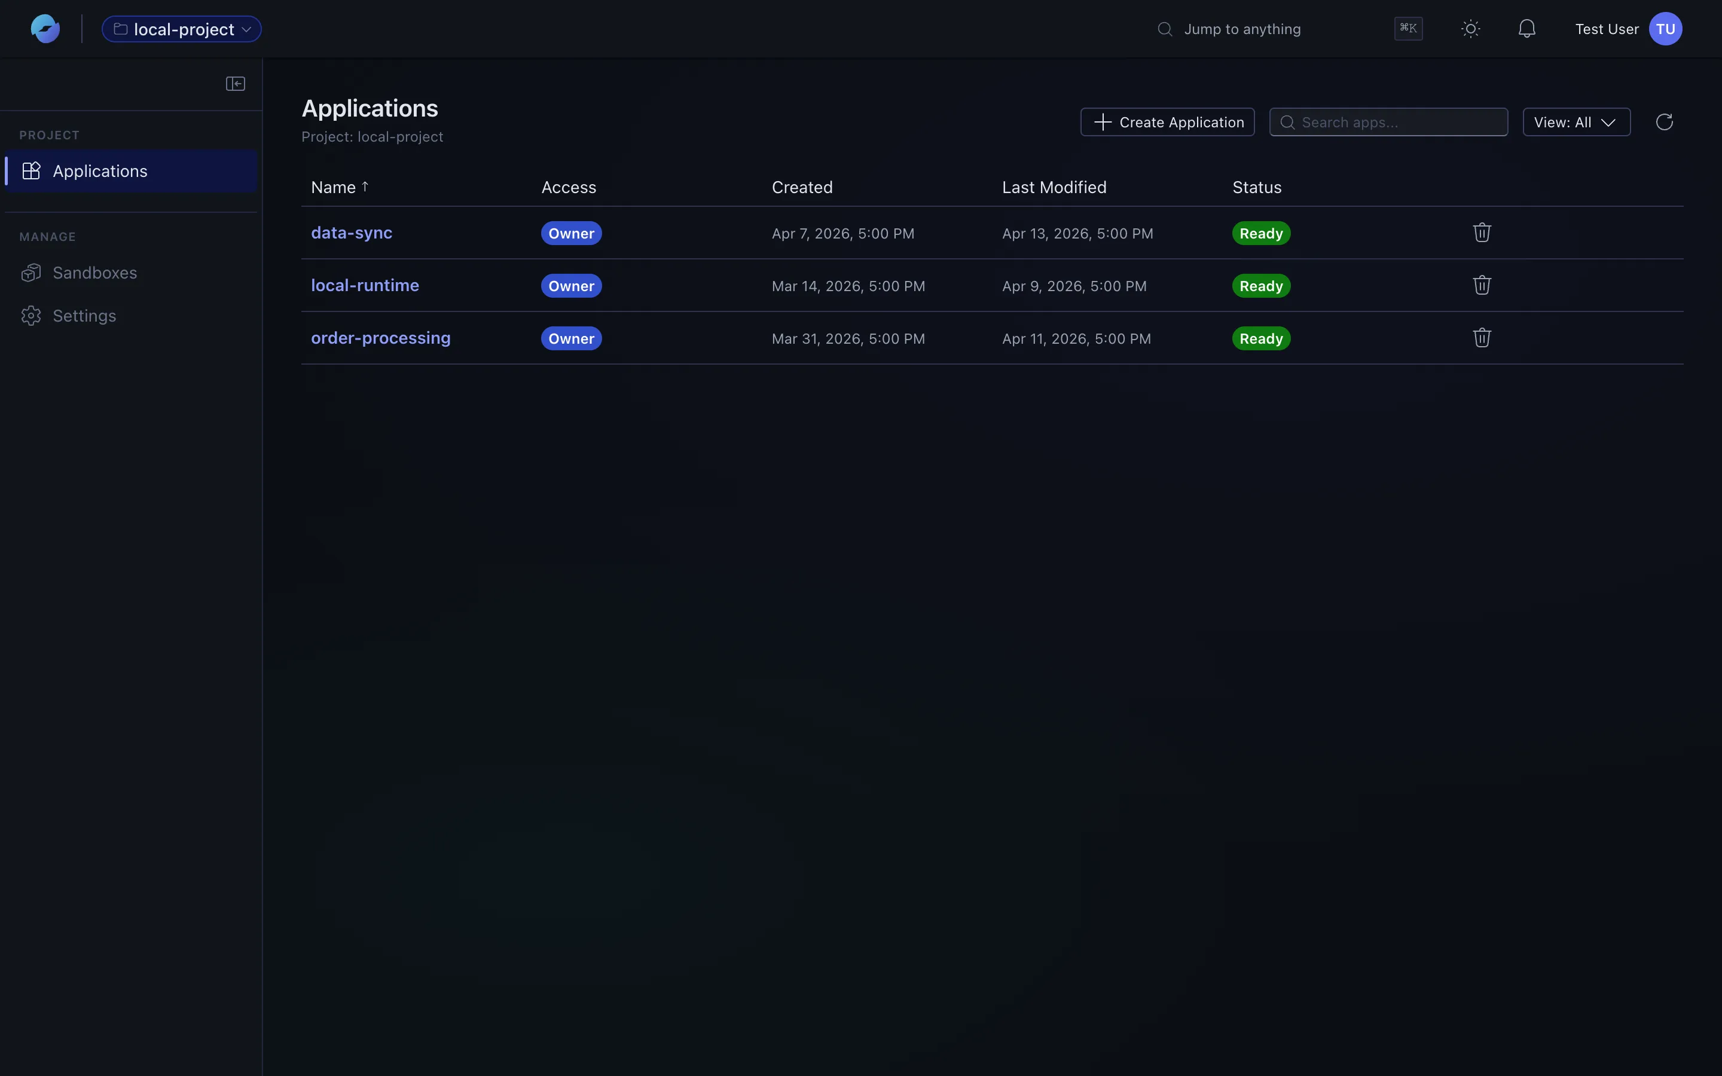Toggle light/dark theme sun icon
Screen dimensions: 1722x1076
coord(1471,29)
